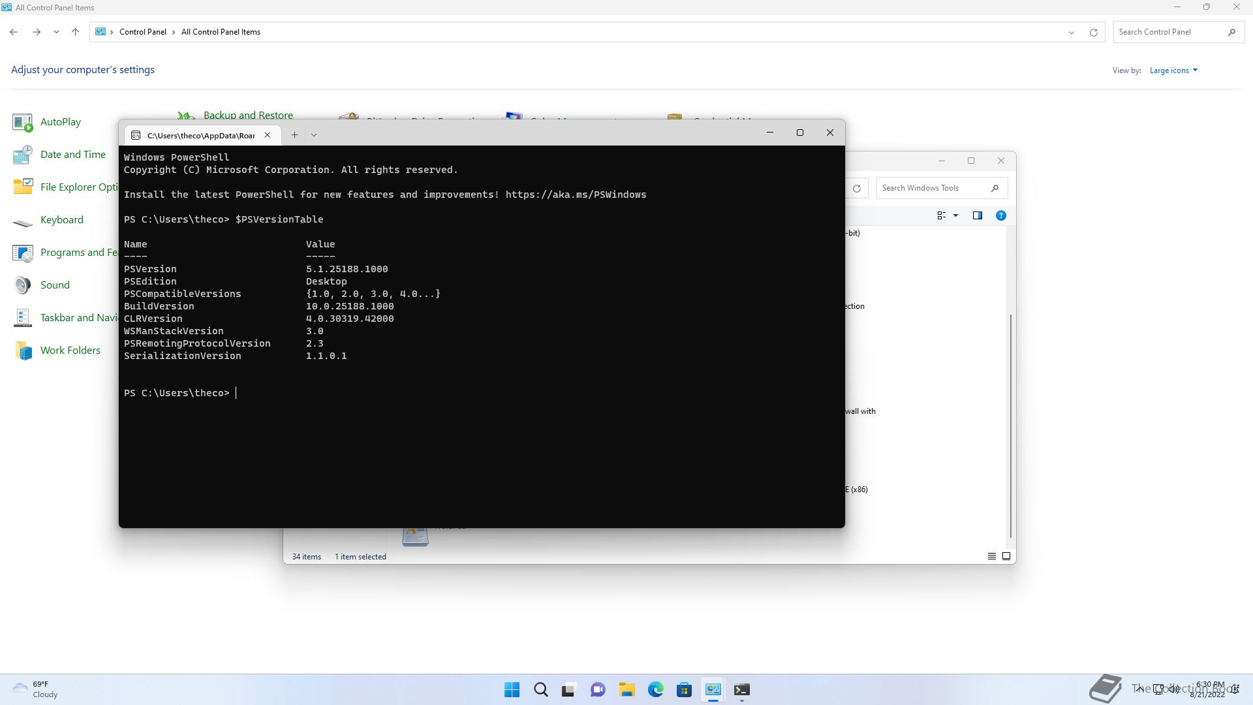Open View by Large icons dropdown
Viewport: 1253px width, 705px height.
pos(1173,70)
